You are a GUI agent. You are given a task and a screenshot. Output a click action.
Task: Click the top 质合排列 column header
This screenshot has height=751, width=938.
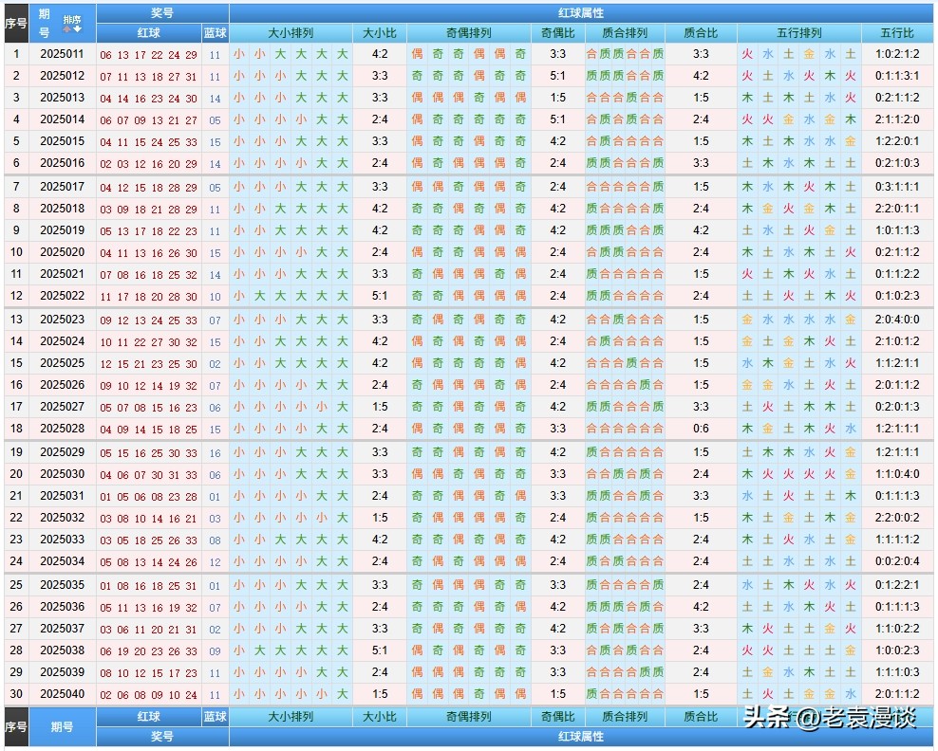pos(625,33)
